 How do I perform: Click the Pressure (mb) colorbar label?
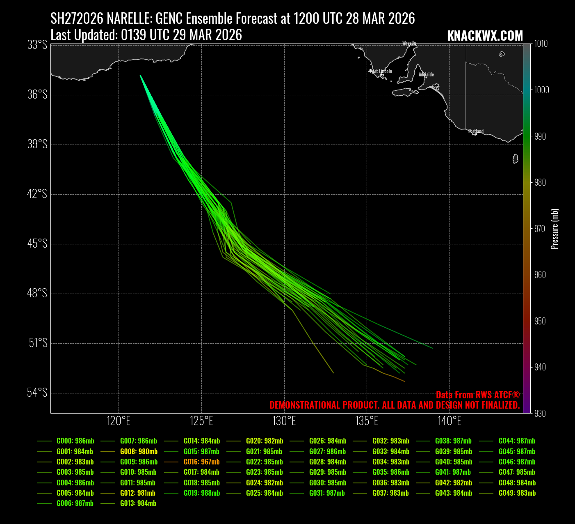point(554,229)
